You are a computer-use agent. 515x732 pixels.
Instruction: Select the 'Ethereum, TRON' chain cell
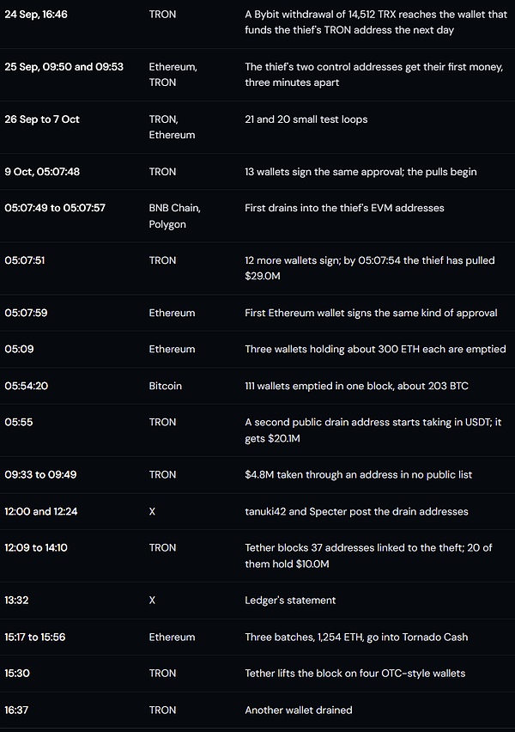[173, 75]
